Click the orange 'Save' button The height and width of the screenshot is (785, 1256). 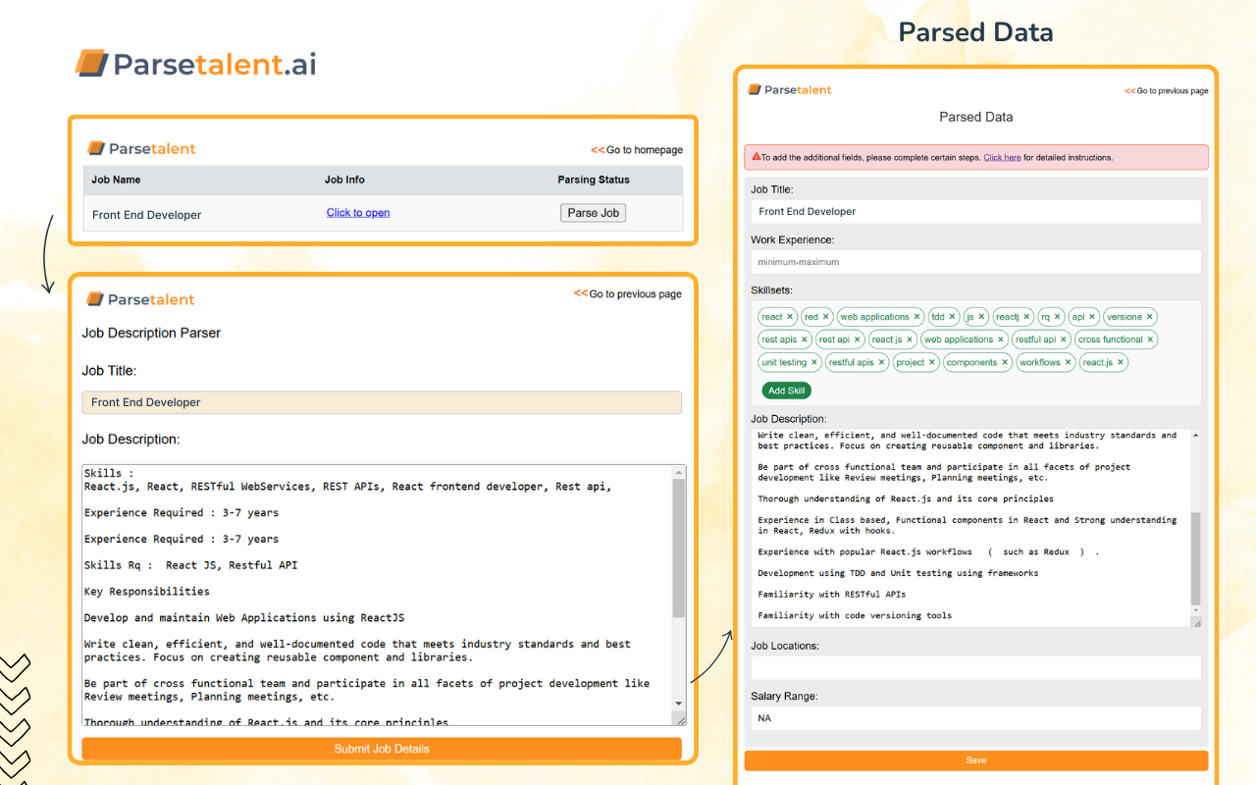(x=976, y=760)
